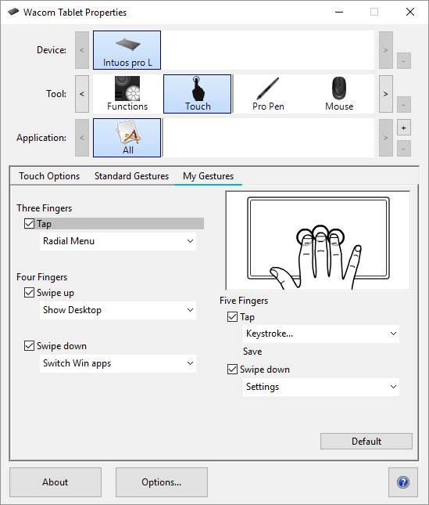Select the All applications icon
429x505 pixels.
coord(127,138)
